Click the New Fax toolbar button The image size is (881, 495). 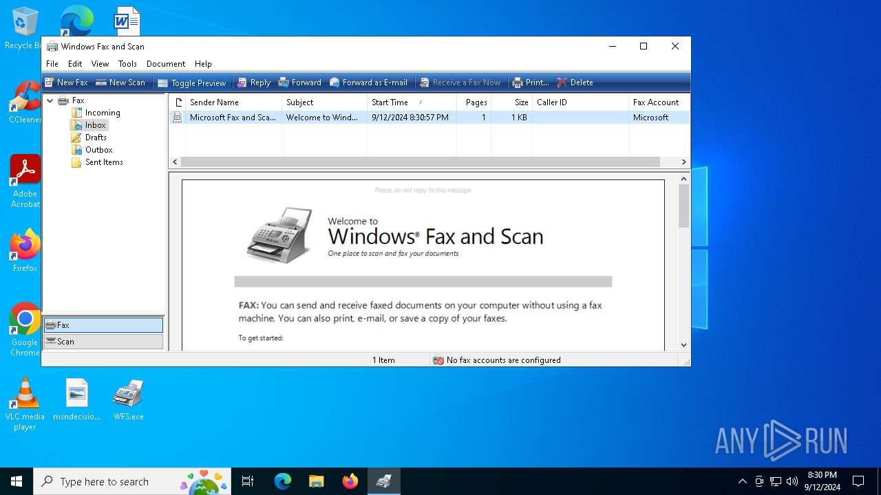point(66,82)
